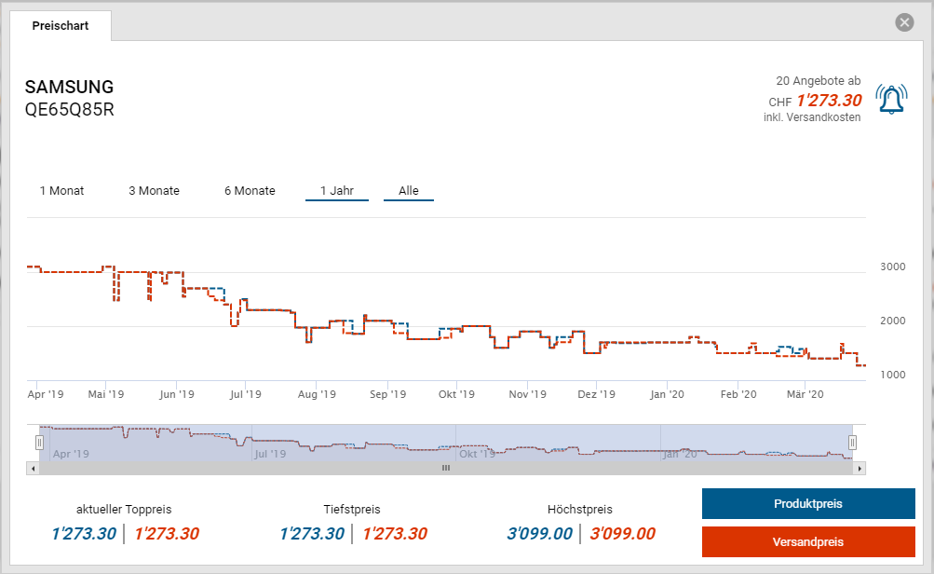The image size is (934, 574).
Task: Click the price alert bell icon
Action: click(891, 100)
